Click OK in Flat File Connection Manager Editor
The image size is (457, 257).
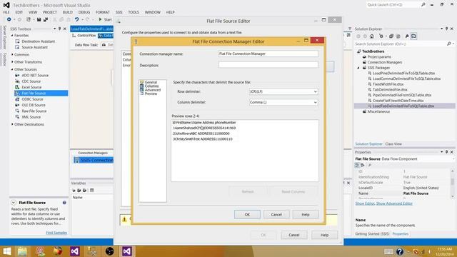coord(247,214)
